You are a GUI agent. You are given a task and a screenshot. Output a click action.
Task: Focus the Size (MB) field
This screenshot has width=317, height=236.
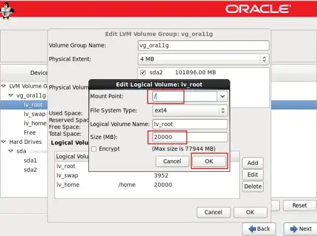[190, 137]
